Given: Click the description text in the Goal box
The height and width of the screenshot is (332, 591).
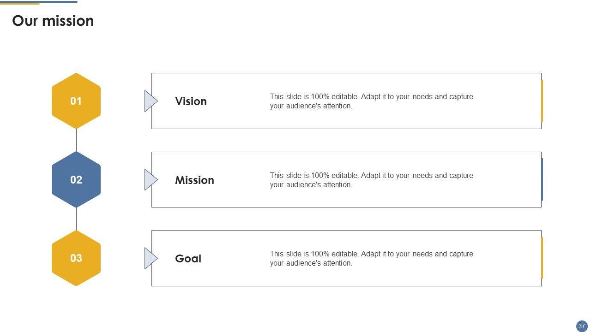Looking at the screenshot, I should (371, 259).
